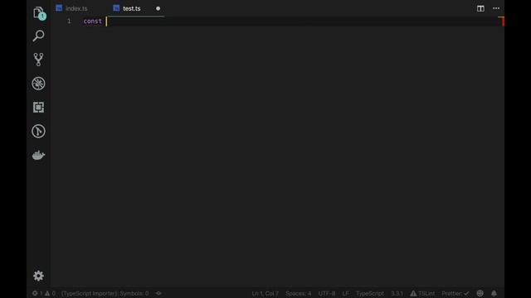Image resolution: width=531 pixels, height=298 pixels.
Task: Open the GitLens view icon
Action: 38,131
